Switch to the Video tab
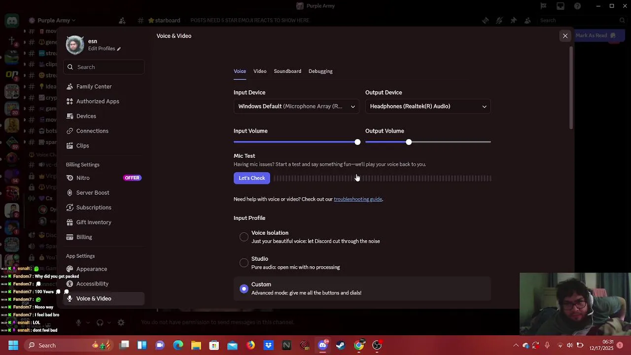 260,71
